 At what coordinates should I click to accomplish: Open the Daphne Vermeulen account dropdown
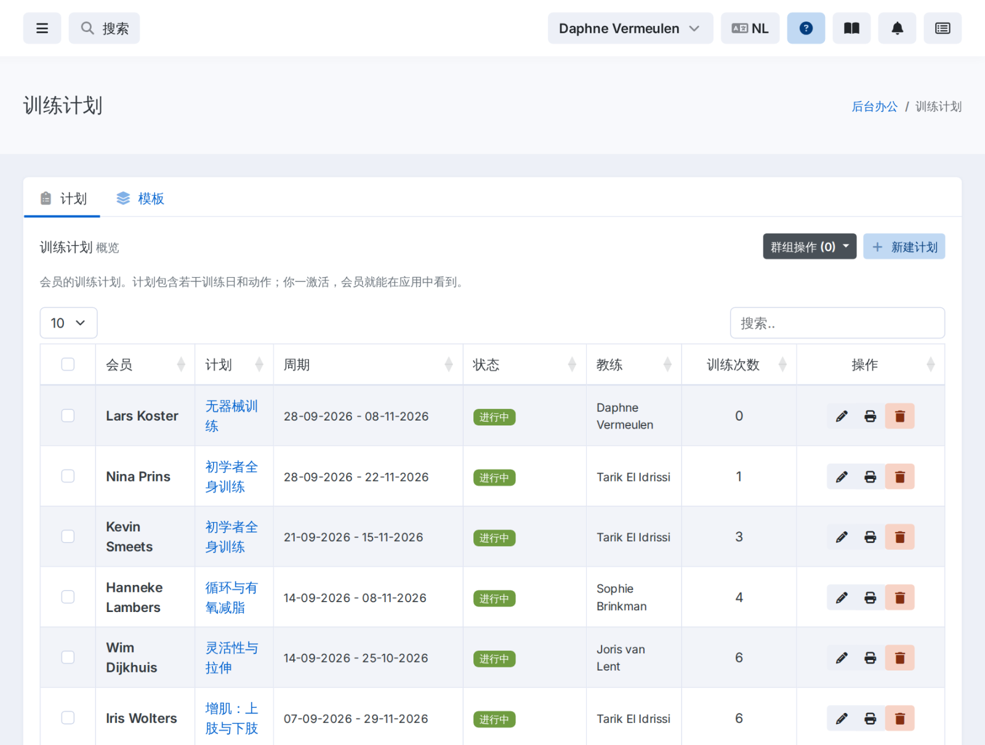630,28
